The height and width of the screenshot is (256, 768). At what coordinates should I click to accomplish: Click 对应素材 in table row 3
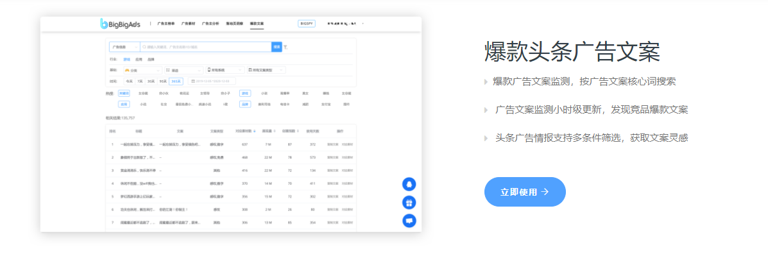click(x=347, y=170)
